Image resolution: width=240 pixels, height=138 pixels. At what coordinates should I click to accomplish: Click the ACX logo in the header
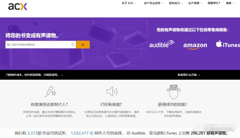18,6
